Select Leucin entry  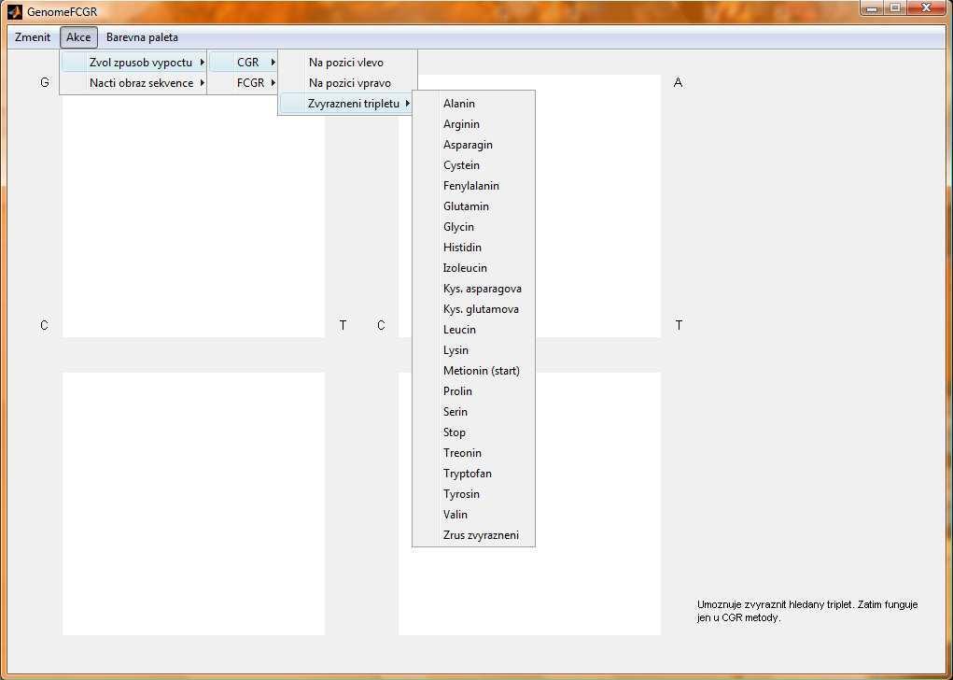pyautogui.click(x=473, y=330)
